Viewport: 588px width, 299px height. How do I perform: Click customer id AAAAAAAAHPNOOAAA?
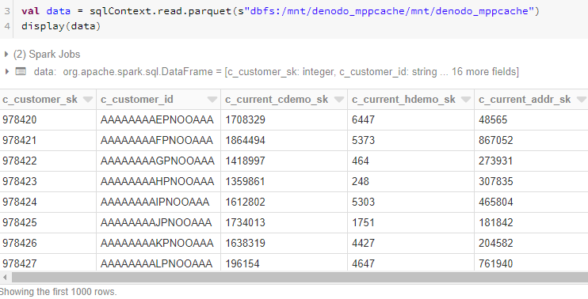coord(157,181)
